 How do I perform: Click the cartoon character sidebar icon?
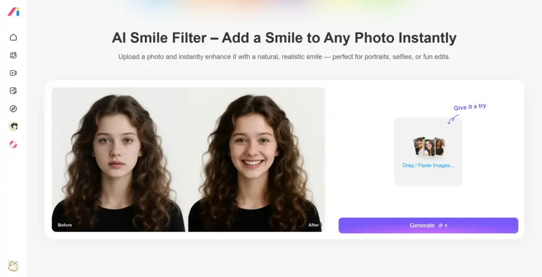point(13,126)
